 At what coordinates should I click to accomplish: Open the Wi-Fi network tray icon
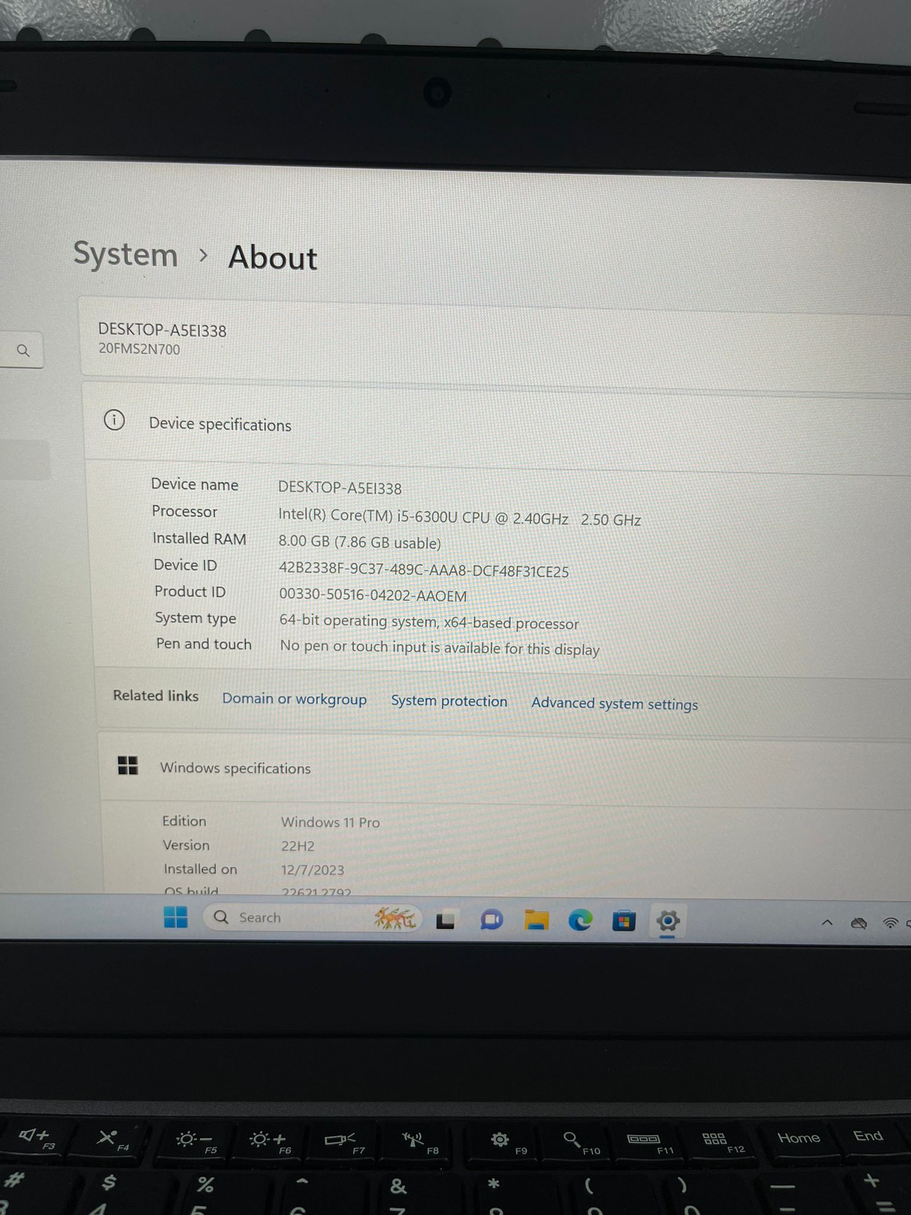click(890, 923)
